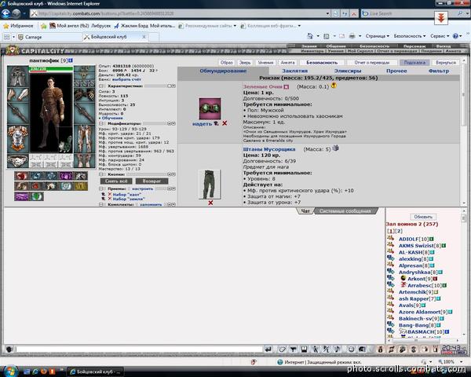471x377 pixels.
Task: Collapse the Модификаторы section
Action: pyautogui.click(x=101, y=123)
